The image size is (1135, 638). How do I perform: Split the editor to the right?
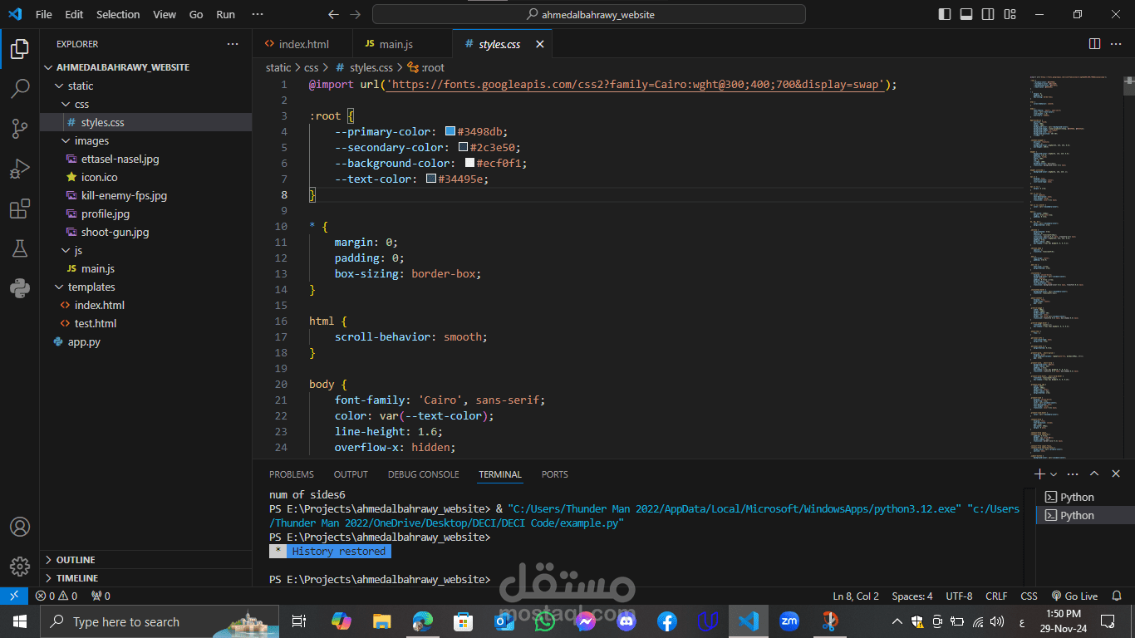pos(1094,44)
